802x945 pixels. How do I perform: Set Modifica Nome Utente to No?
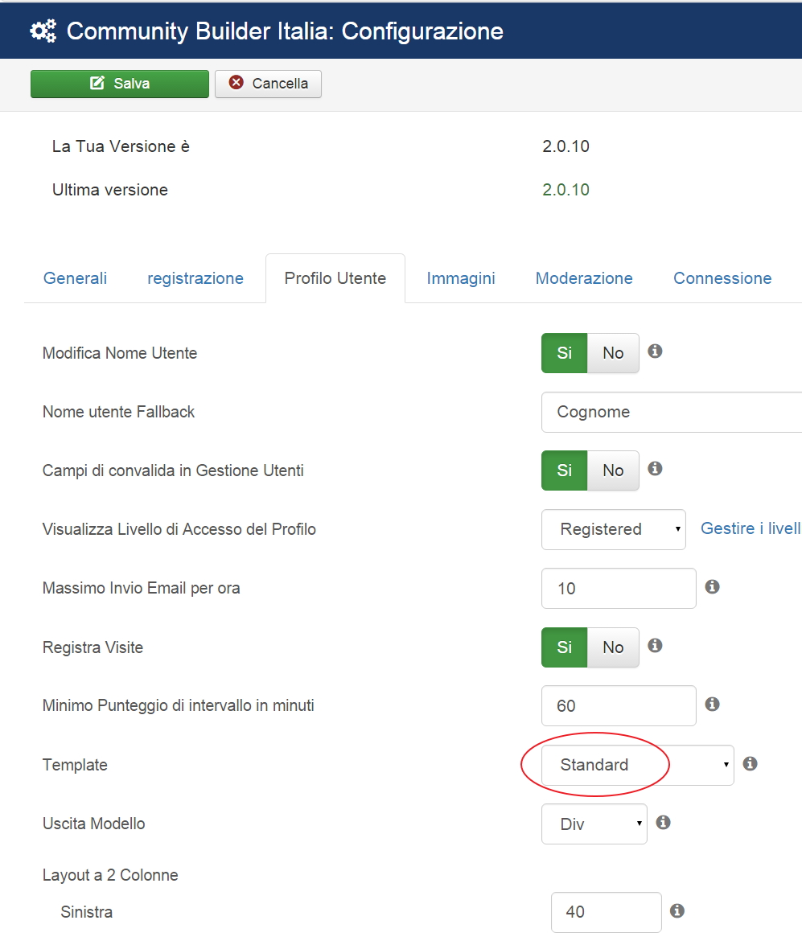point(613,353)
